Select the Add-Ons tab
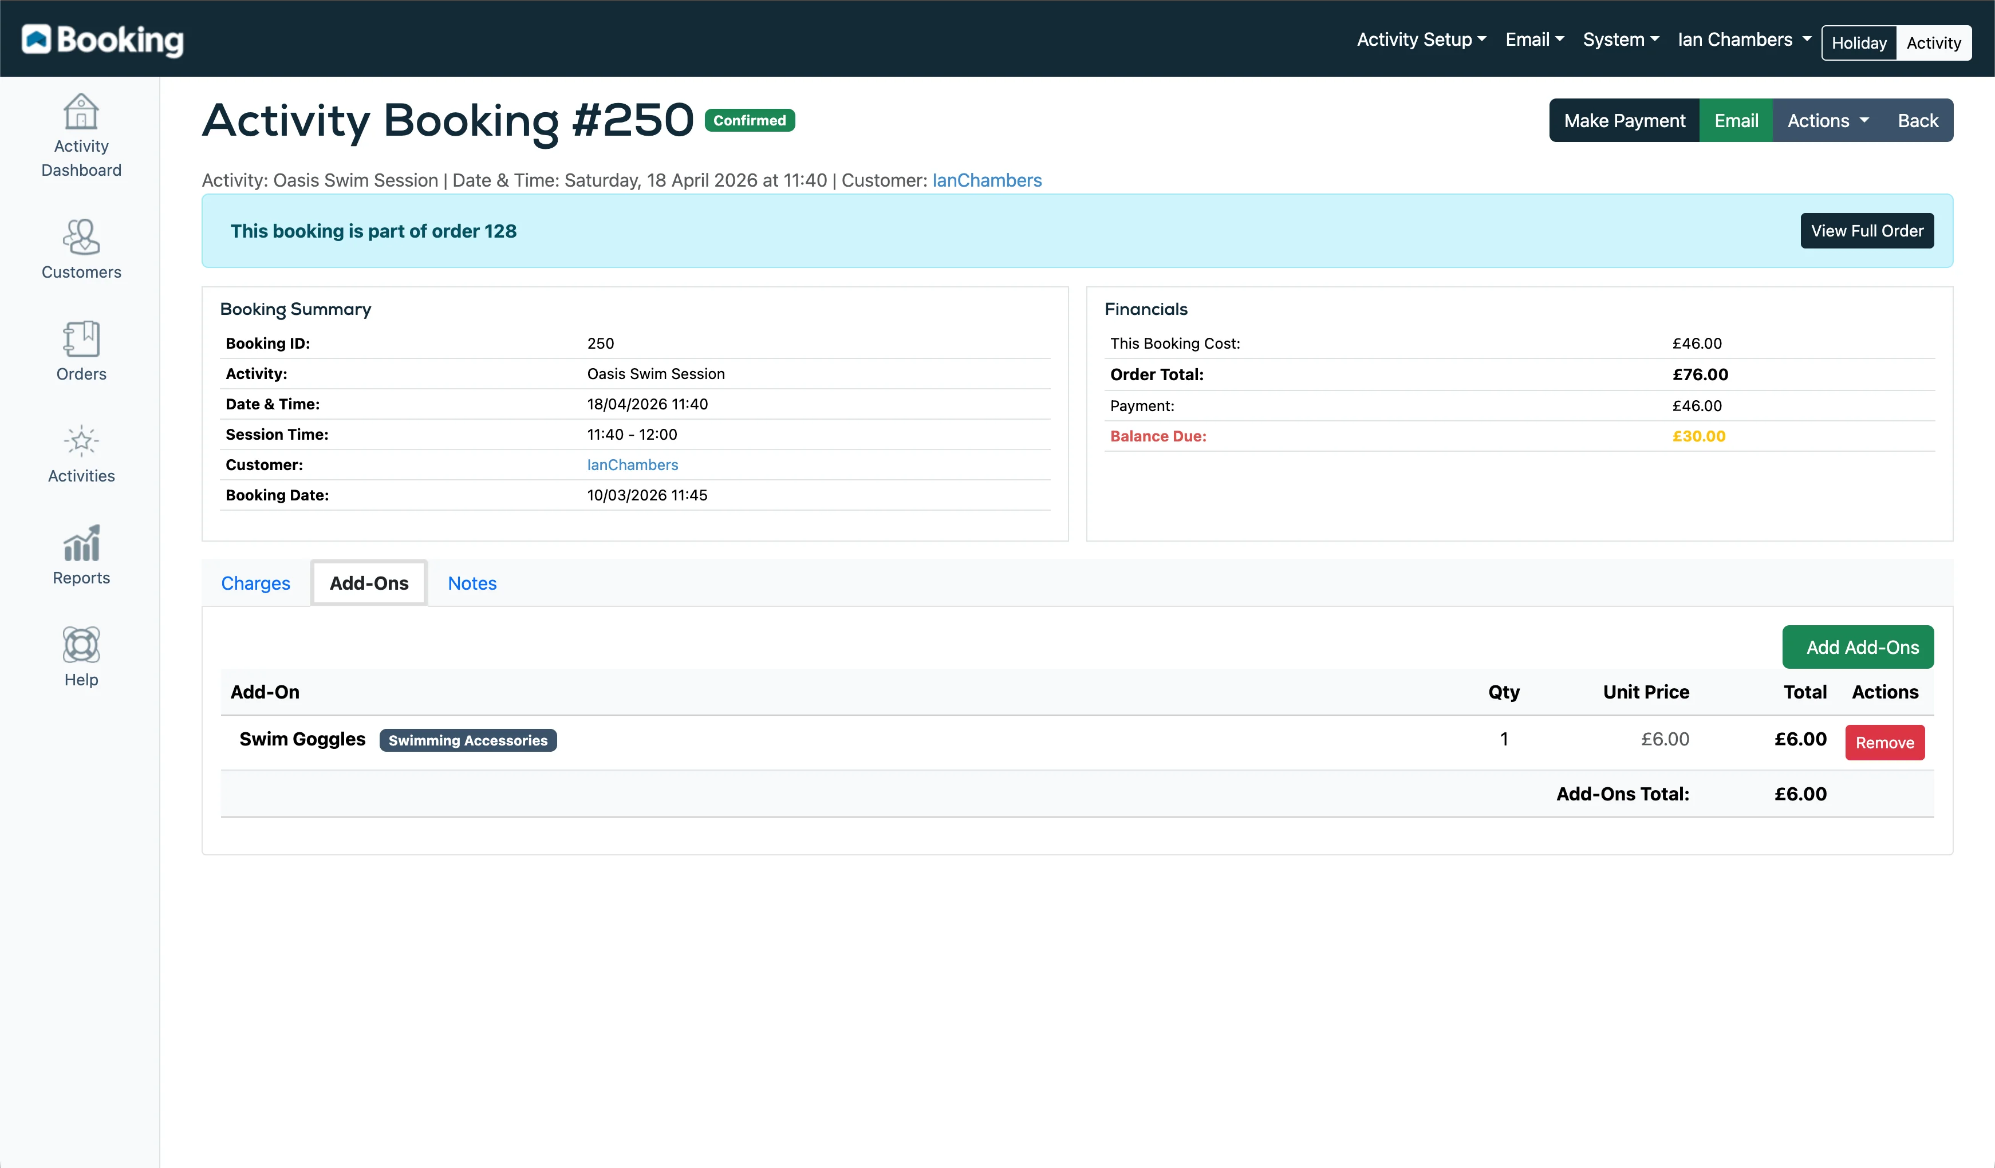This screenshot has height=1168, width=1995. [x=369, y=583]
